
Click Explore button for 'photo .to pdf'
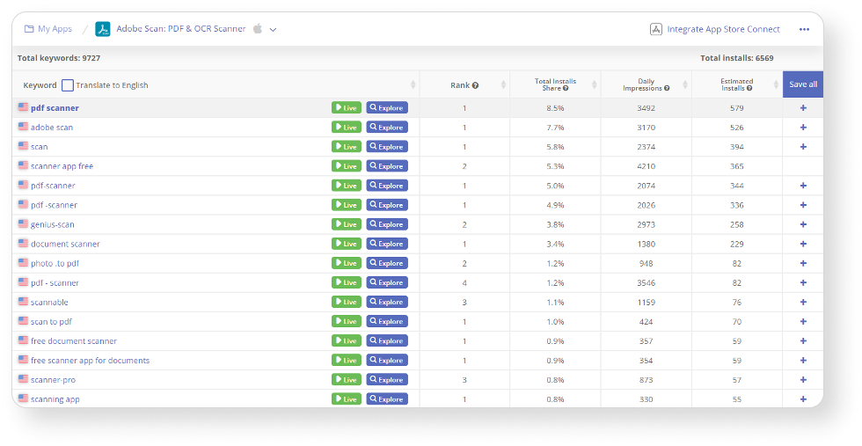(x=387, y=263)
